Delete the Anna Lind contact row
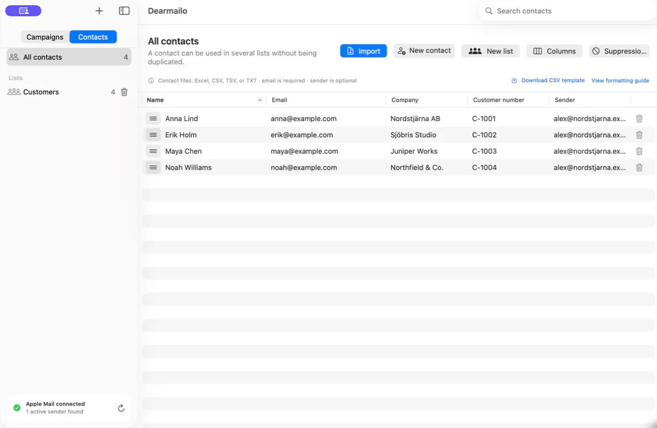 (x=639, y=118)
